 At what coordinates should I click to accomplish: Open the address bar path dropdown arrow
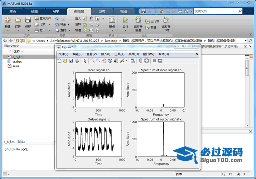point(245,40)
